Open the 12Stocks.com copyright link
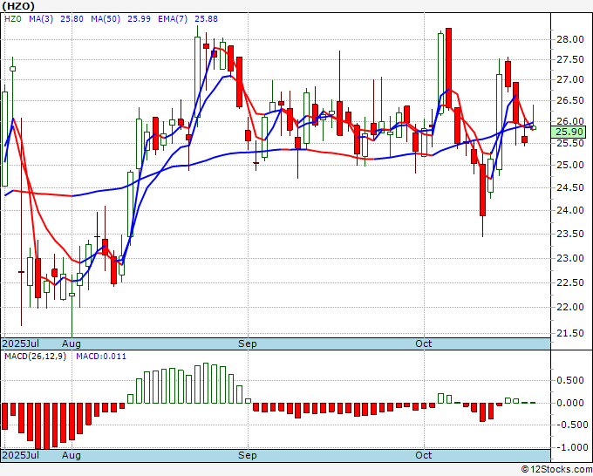The width and height of the screenshot is (593, 476). [x=556, y=470]
